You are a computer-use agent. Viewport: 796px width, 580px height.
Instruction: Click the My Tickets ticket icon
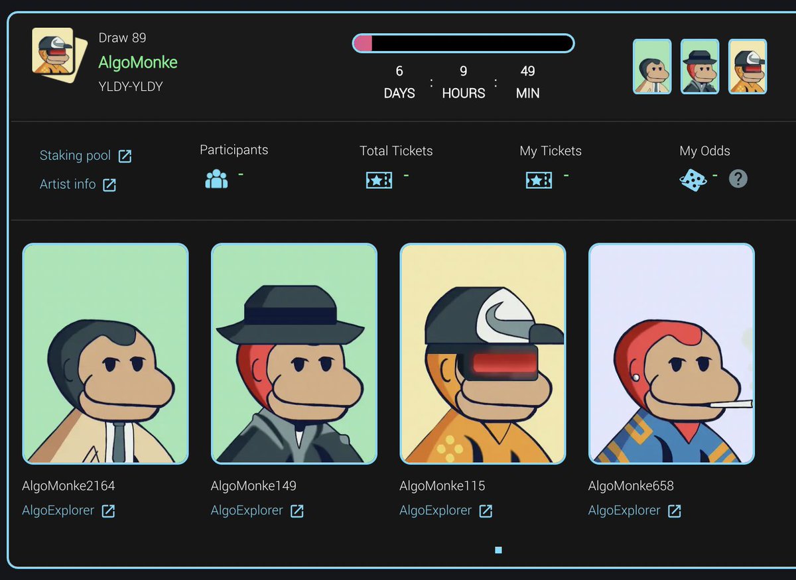539,180
